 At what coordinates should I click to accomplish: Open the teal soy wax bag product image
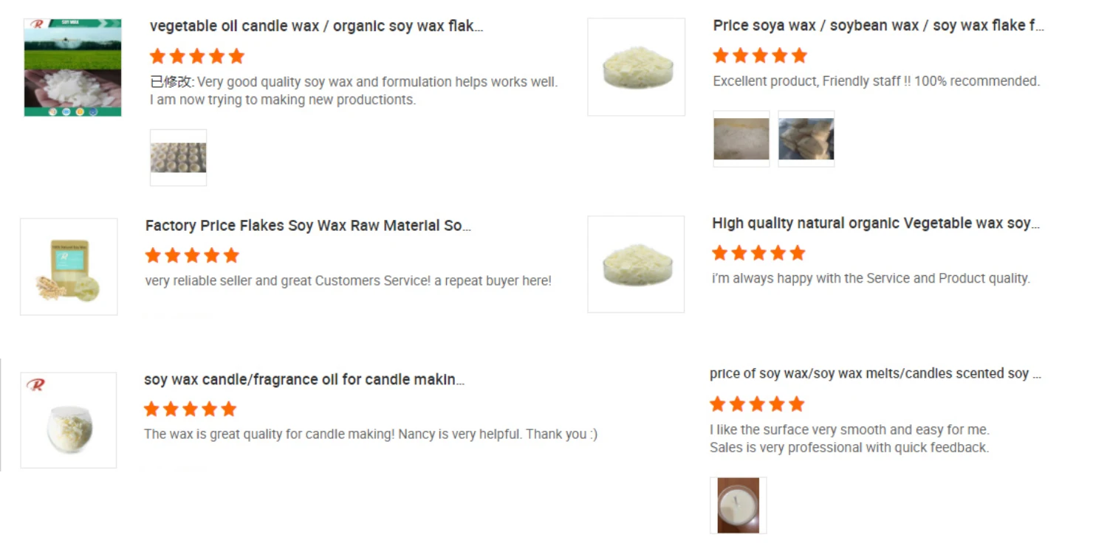[x=69, y=266]
